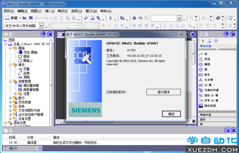
Task: Open the search combo box dropdown arrow
Action: click(179, 18)
